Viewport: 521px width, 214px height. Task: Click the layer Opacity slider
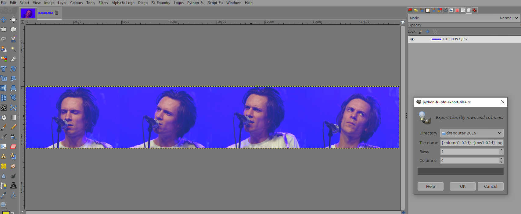click(x=464, y=25)
